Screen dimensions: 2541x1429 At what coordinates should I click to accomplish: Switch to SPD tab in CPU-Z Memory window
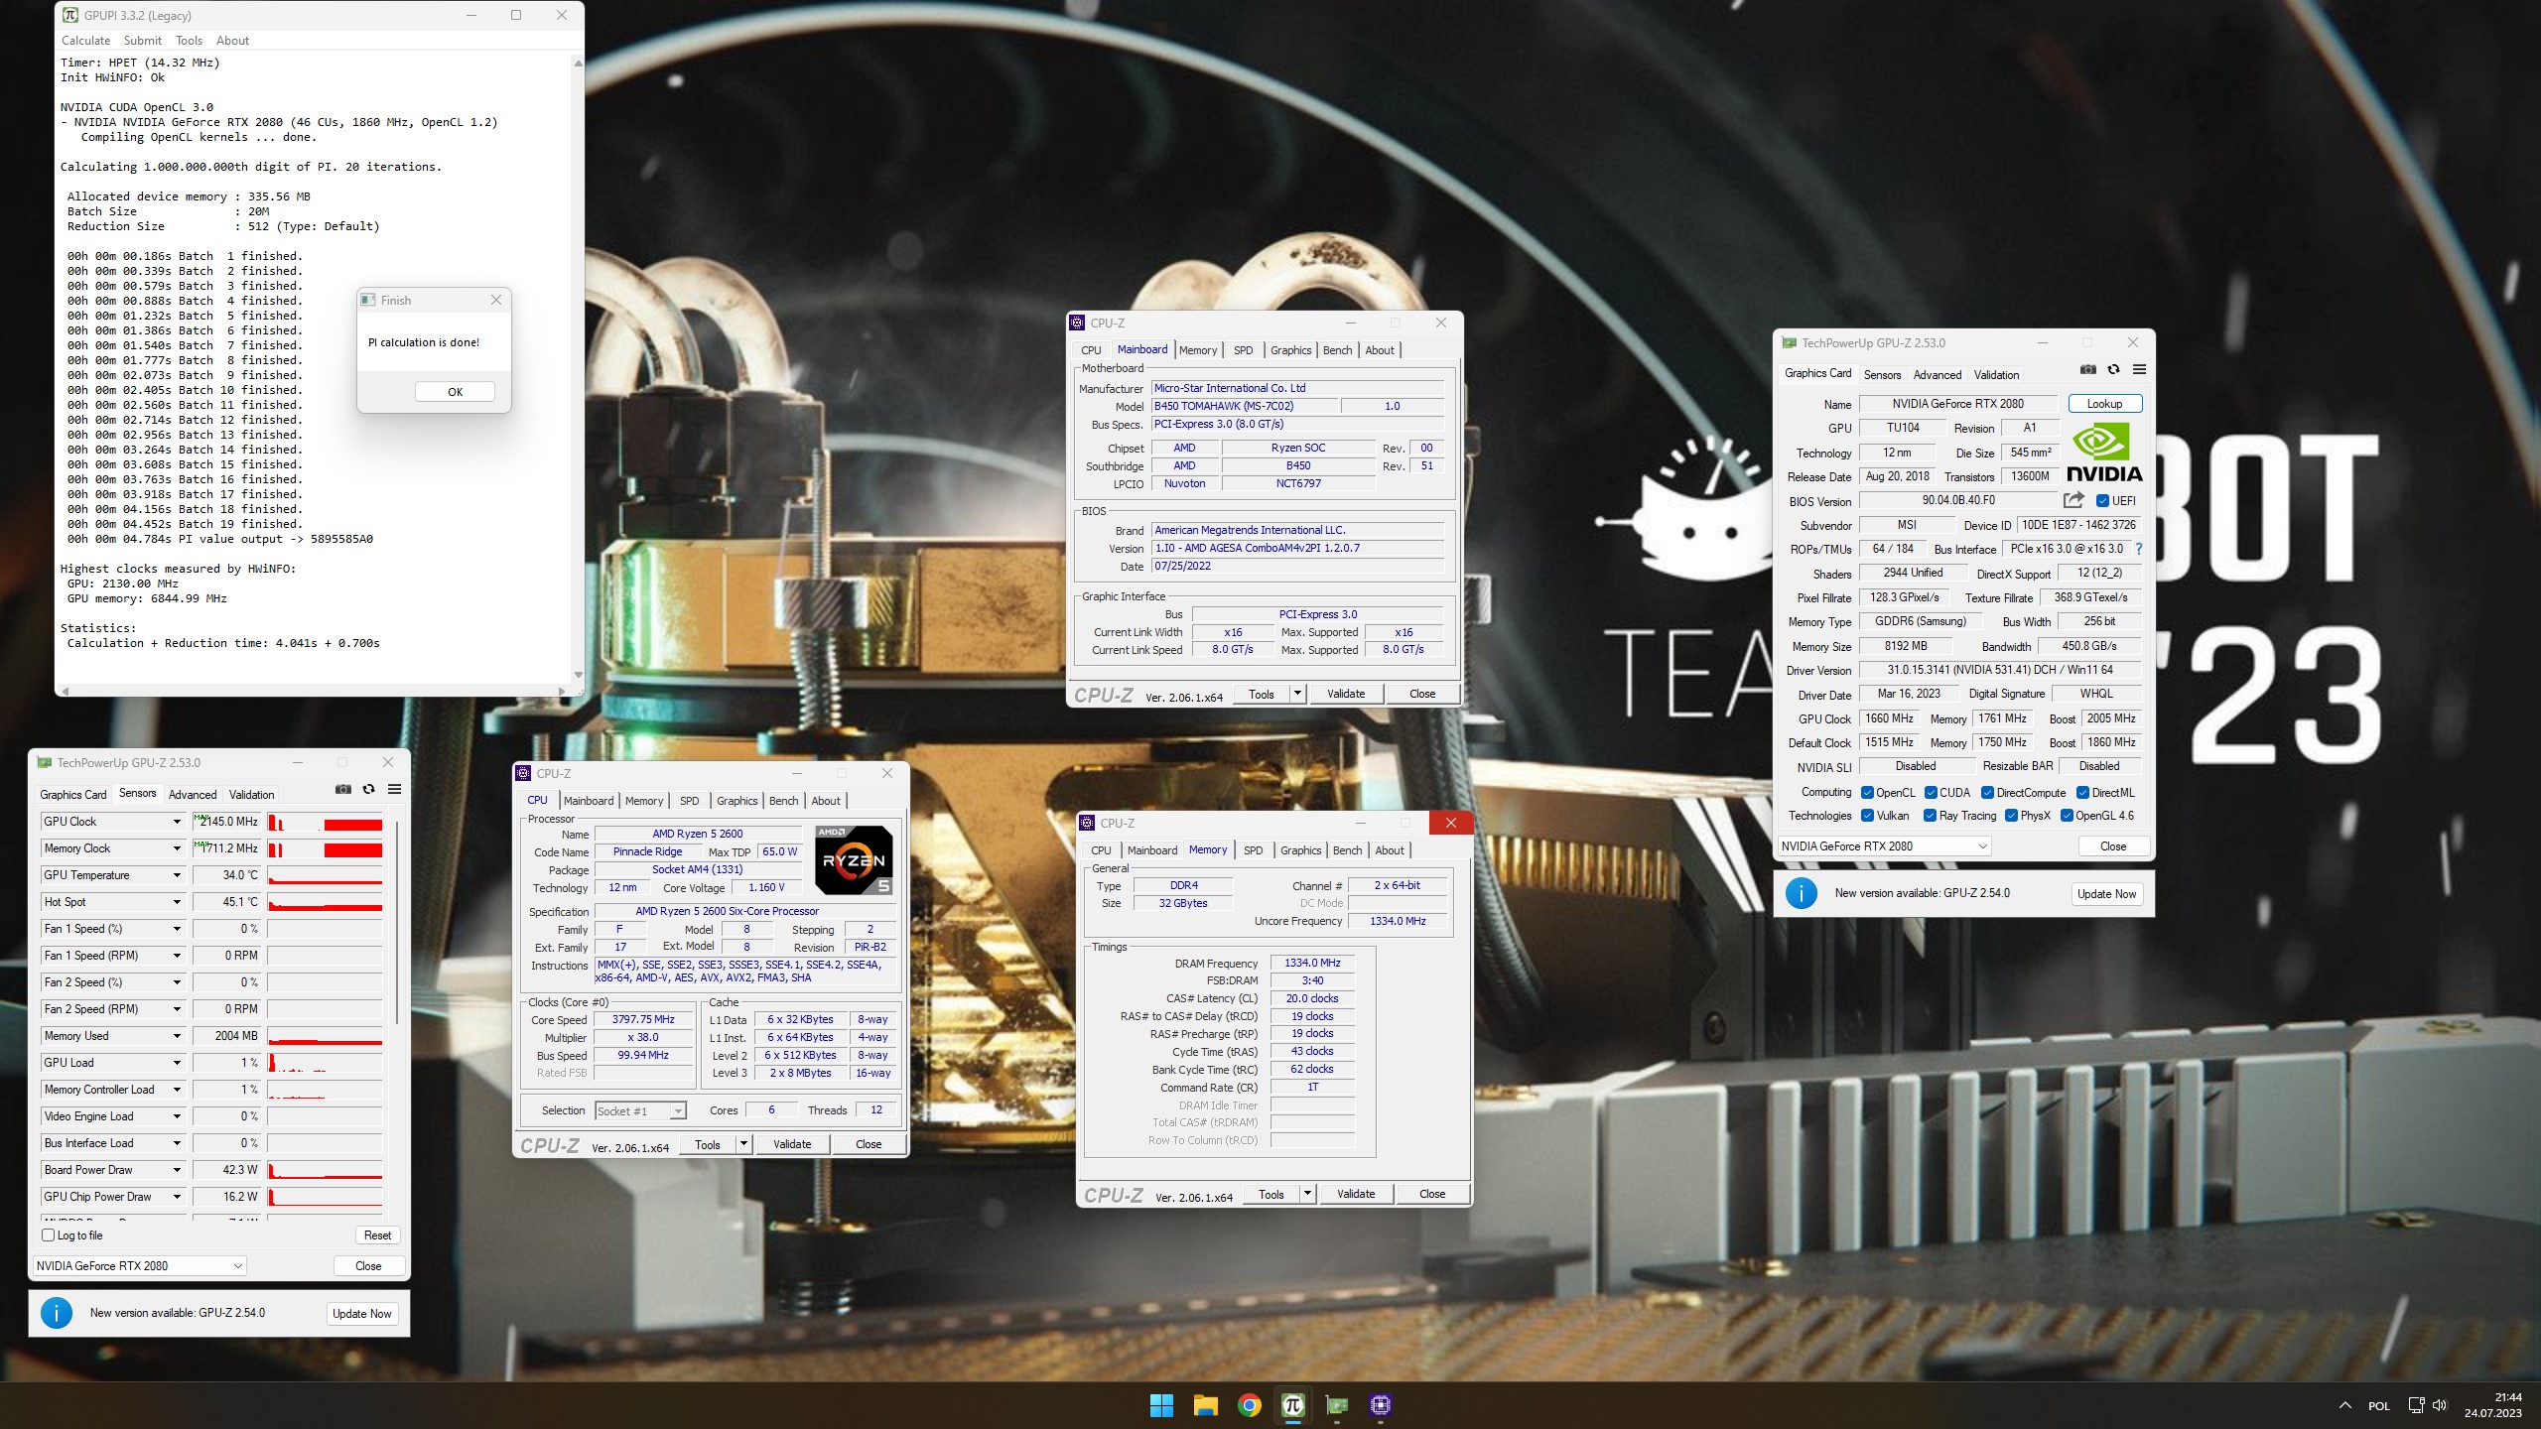1254,850
